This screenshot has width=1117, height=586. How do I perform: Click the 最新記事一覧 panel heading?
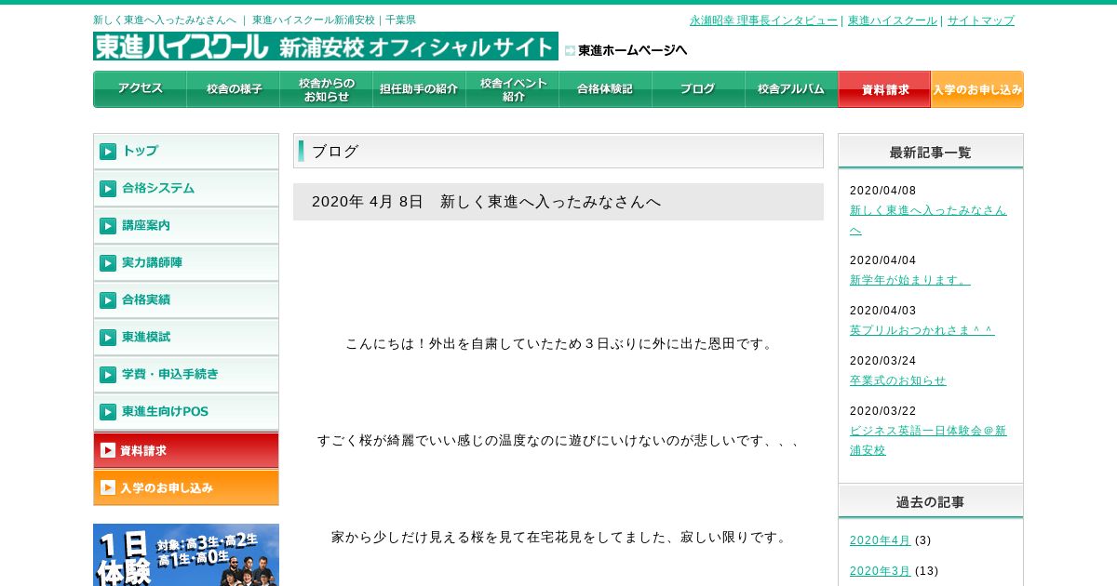tap(931, 152)
